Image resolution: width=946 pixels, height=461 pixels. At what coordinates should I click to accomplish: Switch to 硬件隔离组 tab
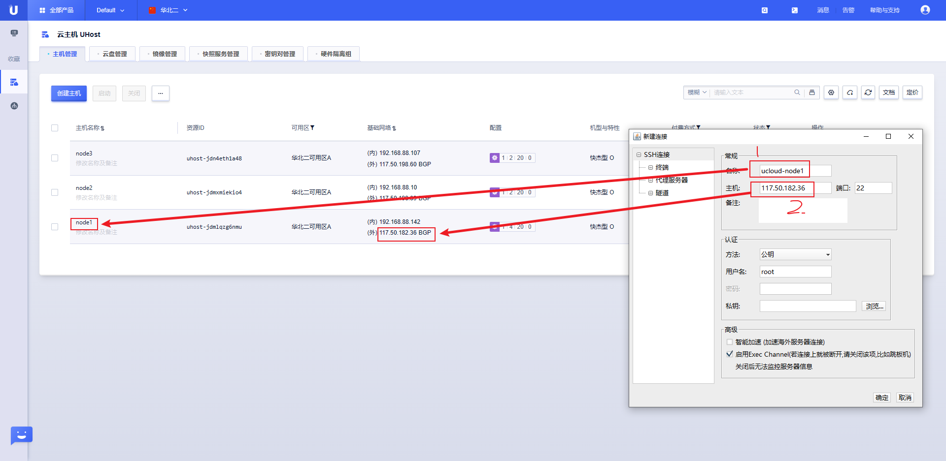pos(334,54)
